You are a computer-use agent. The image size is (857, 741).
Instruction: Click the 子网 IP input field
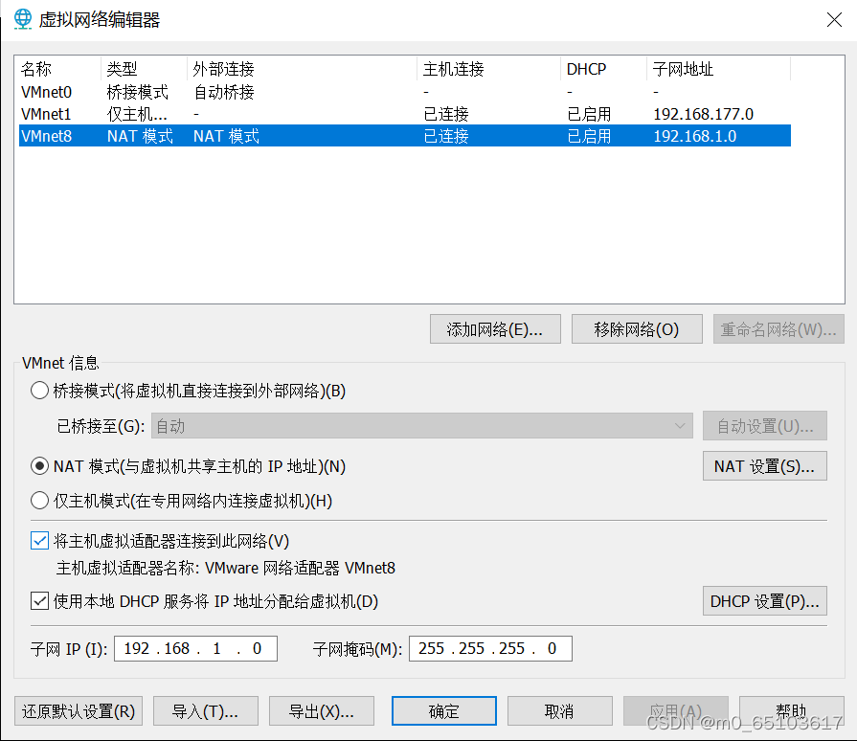195,649
